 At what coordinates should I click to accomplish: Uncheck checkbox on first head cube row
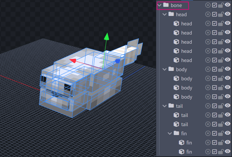pyautogui.click(x=214, y=24)
